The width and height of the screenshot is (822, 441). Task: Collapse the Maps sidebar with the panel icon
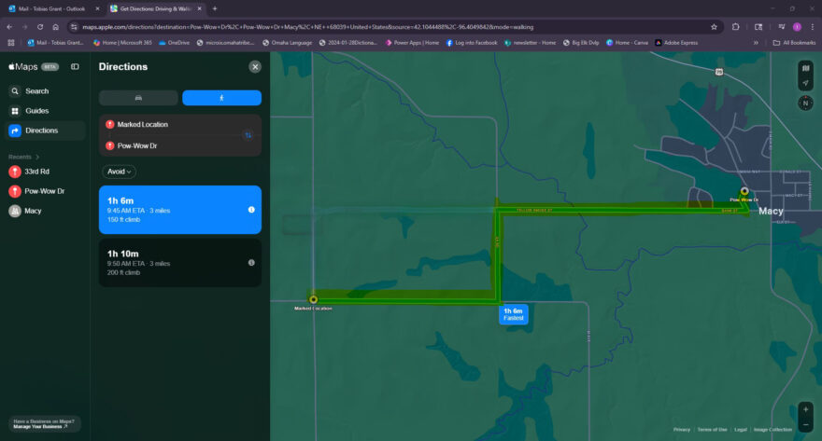75,66
